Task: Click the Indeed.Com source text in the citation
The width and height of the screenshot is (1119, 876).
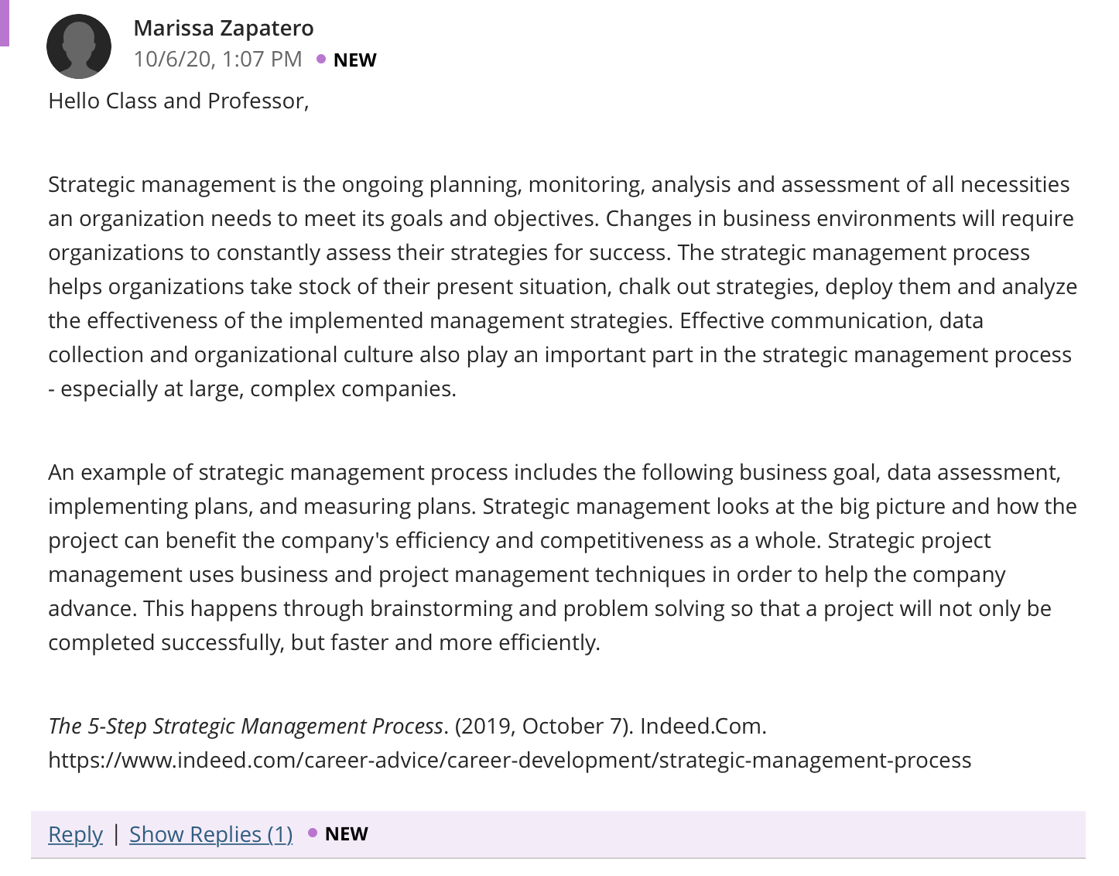Action: [703, 726]
